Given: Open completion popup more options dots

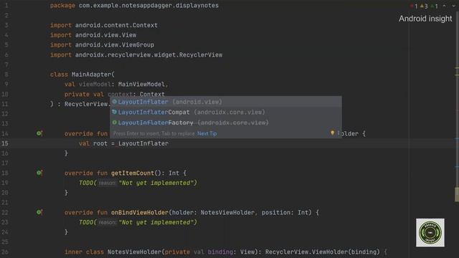Looking at the screenshot, I should tap(338, 133).
